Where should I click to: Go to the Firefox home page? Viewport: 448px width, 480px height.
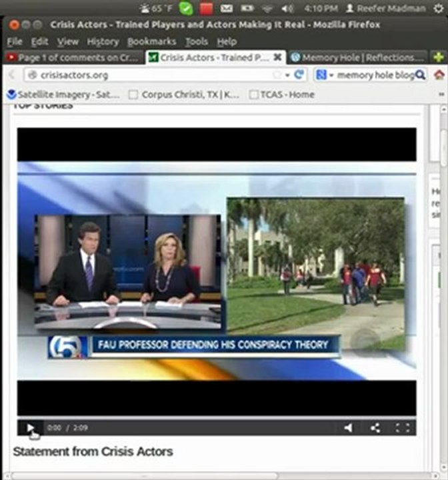pos(439,75)
